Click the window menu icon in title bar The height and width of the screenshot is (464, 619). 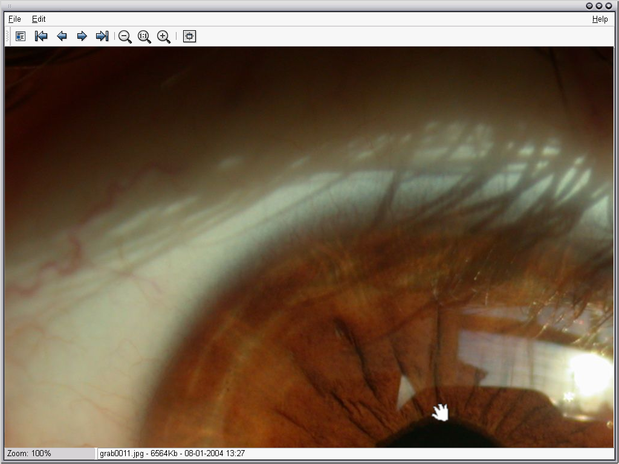(x=10, y=6)
